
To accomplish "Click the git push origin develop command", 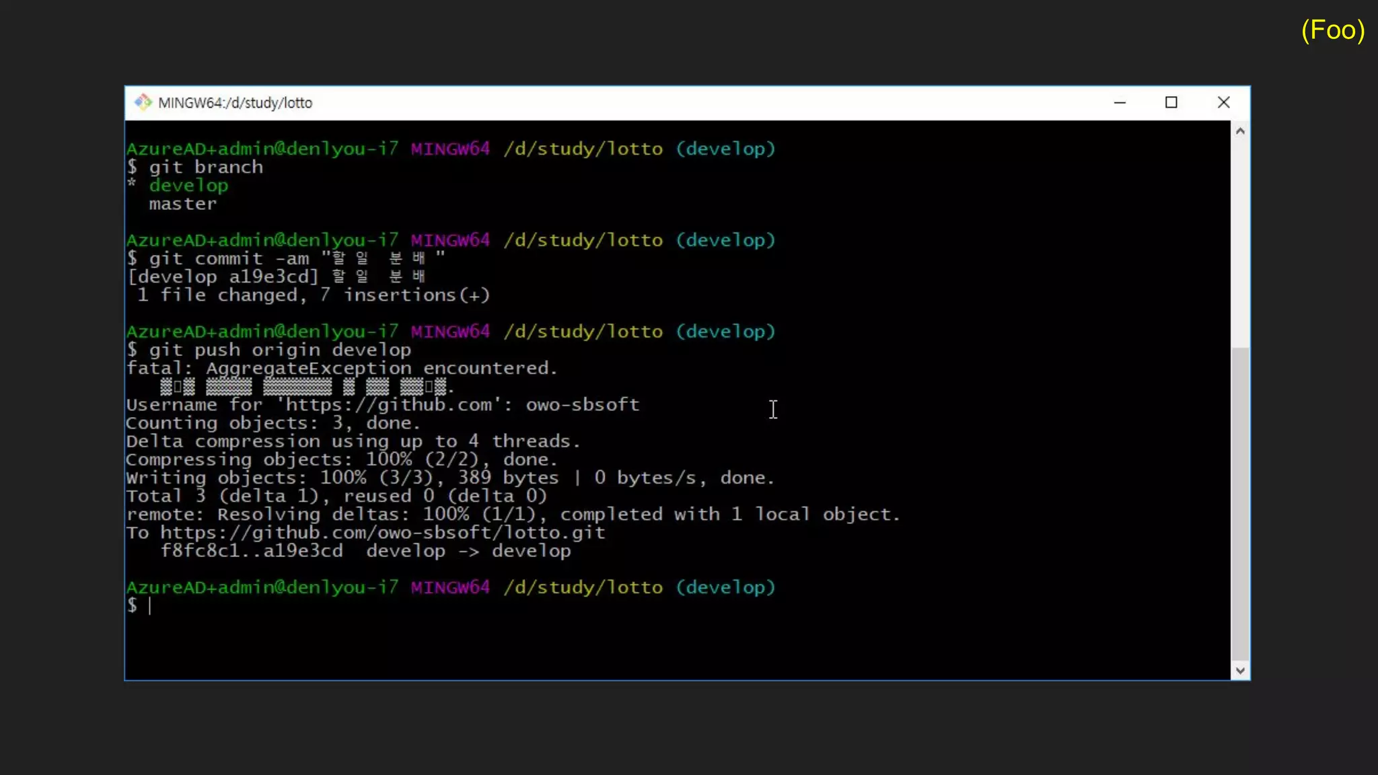I will click(279, 350).
